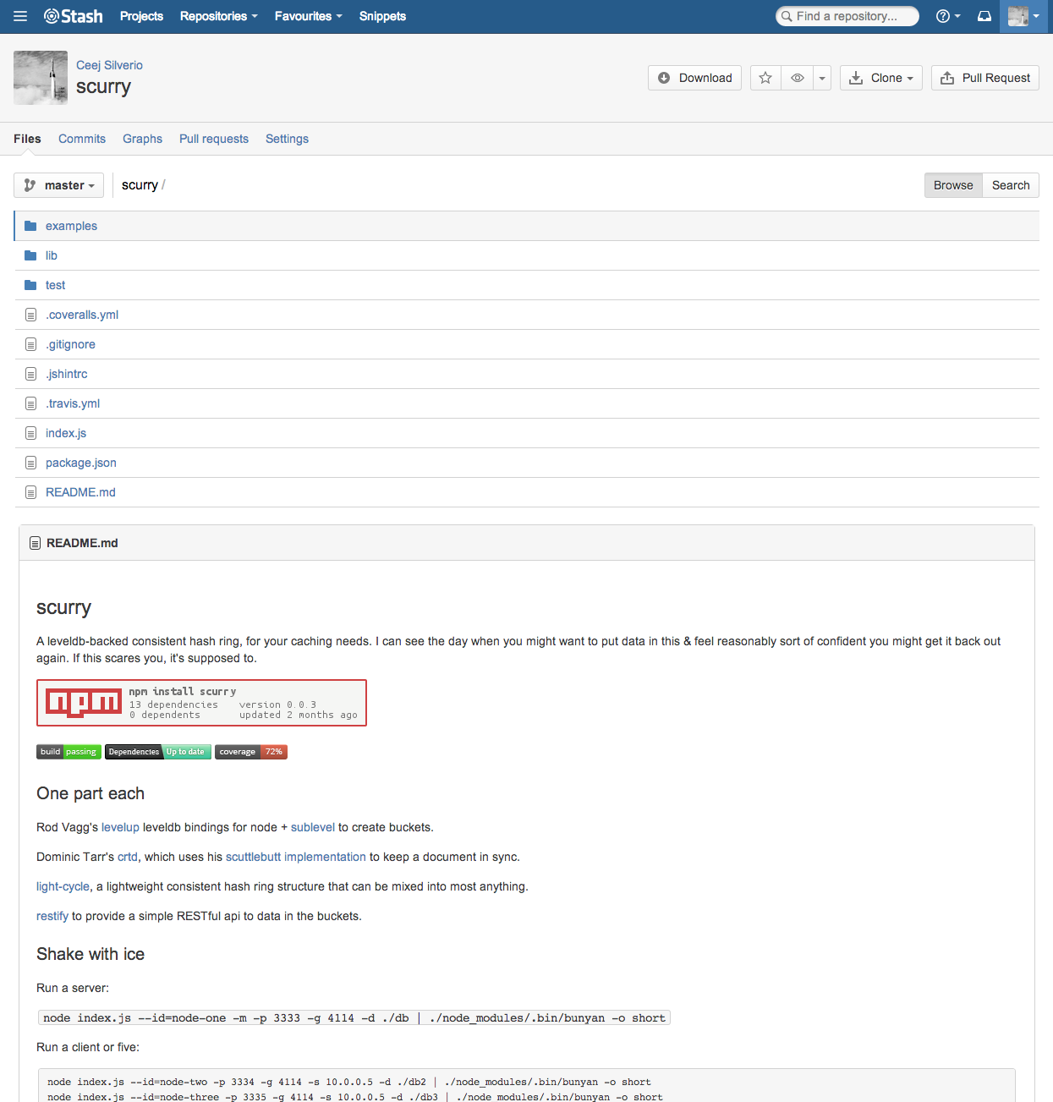Open the Repositories menu
Viewport: 1053px width, 1102px height.
click(x=218, y=16)
